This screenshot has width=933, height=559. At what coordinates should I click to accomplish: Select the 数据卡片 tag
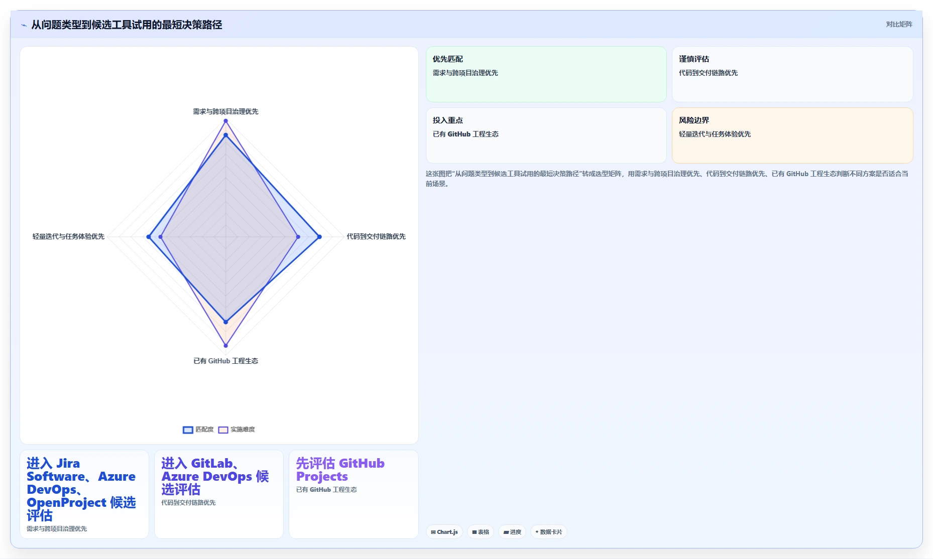[549, 532]
